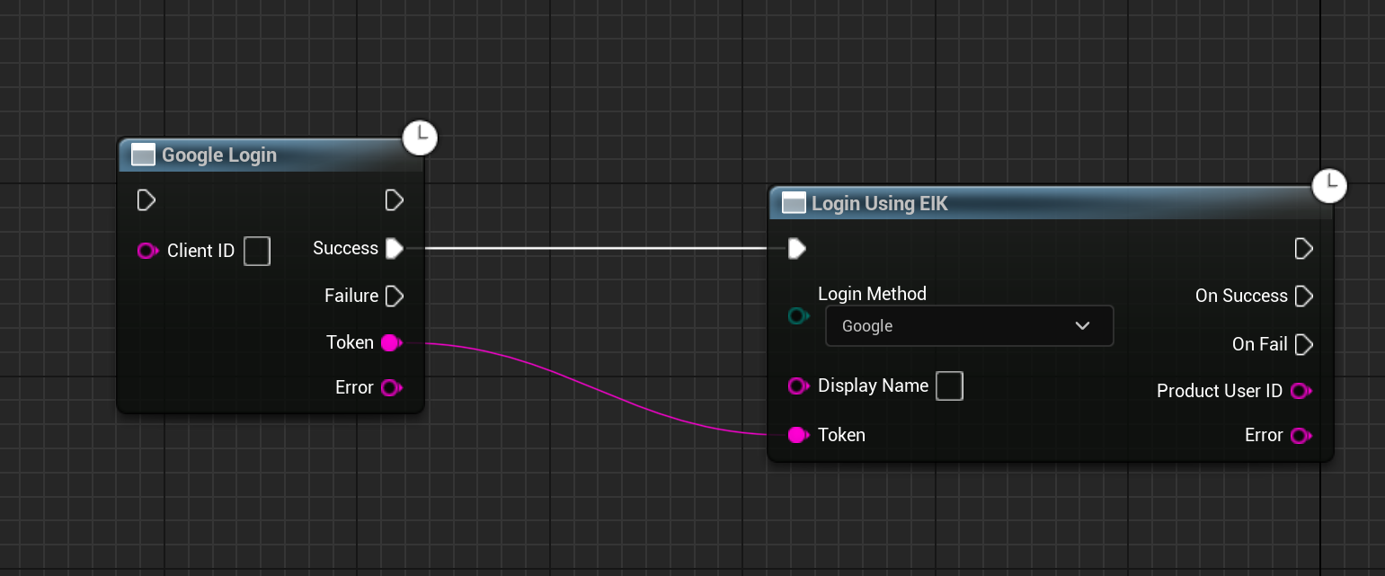The width and height of the screenshot is (1385, 576).
Task: Click the Login Method enum input pin
Action: [x=798, y=315]
